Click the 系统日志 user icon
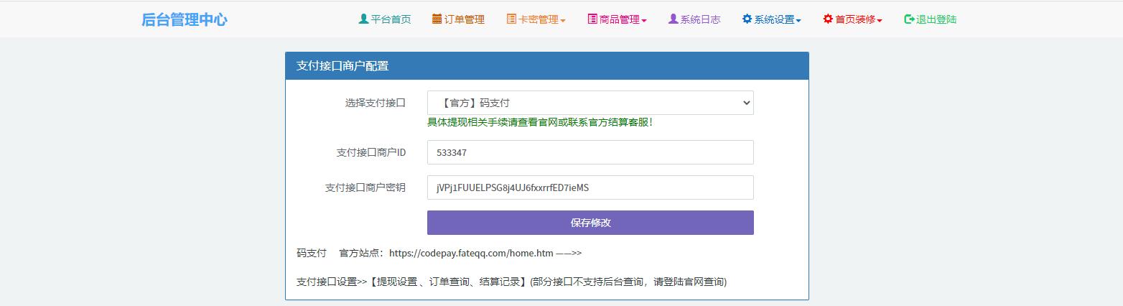Image resolution: width=1123 pixels, height=306 pixels. [x=673, y=19]
